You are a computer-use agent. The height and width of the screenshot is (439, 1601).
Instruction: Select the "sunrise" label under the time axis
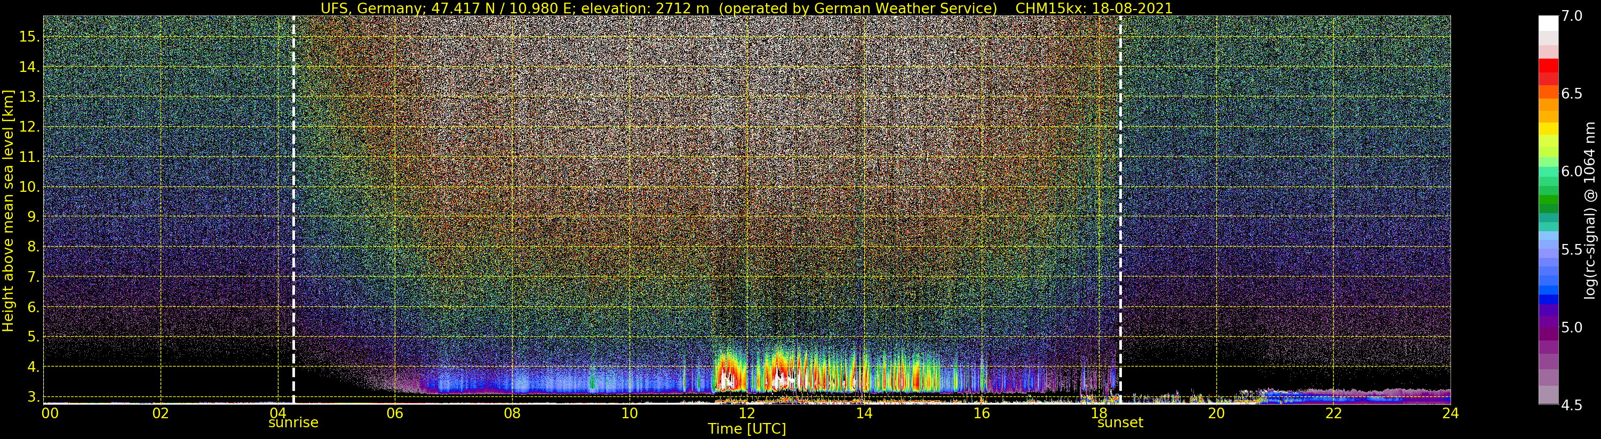point(293,422)
